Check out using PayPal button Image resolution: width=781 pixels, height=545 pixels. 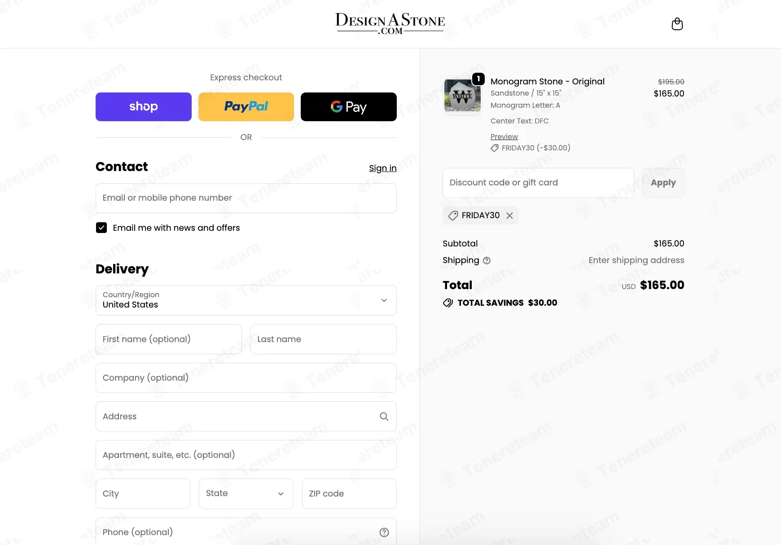point(246,107)
